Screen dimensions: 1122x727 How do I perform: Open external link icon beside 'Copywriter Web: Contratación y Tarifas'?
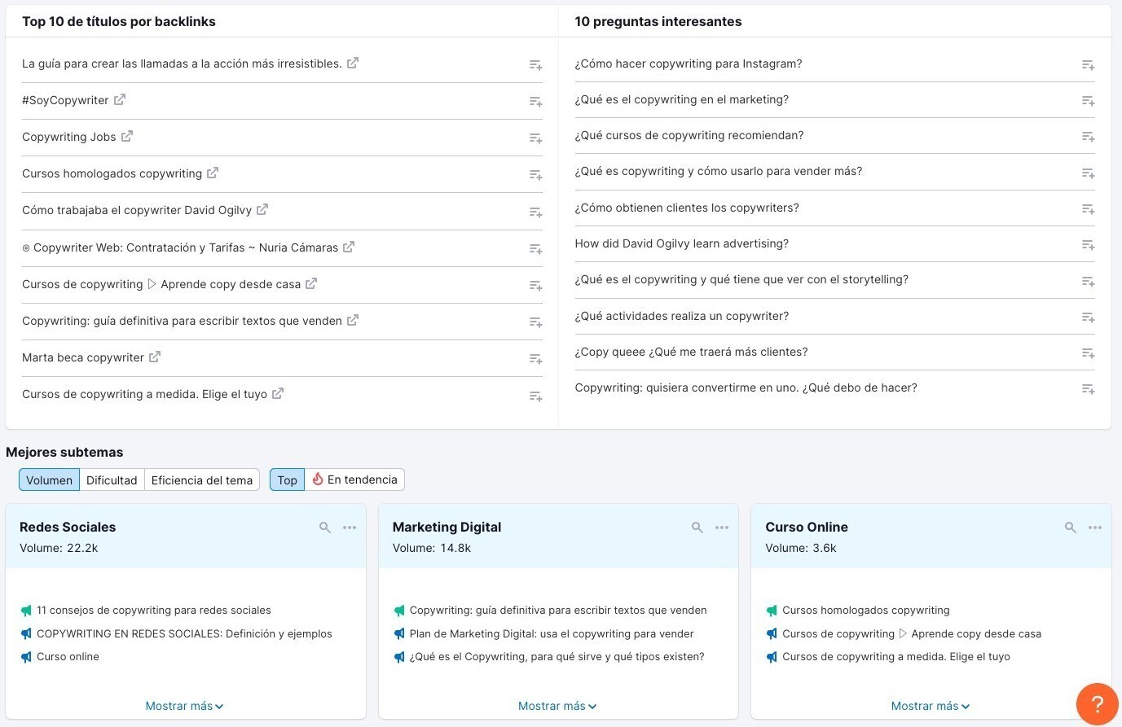pyautogui.click(x=349, y=247)
